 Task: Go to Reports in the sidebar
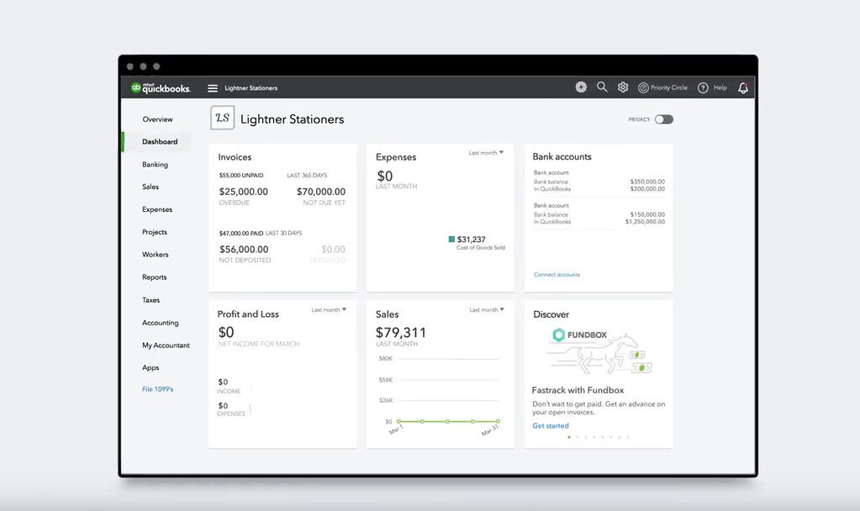(154, 277)
